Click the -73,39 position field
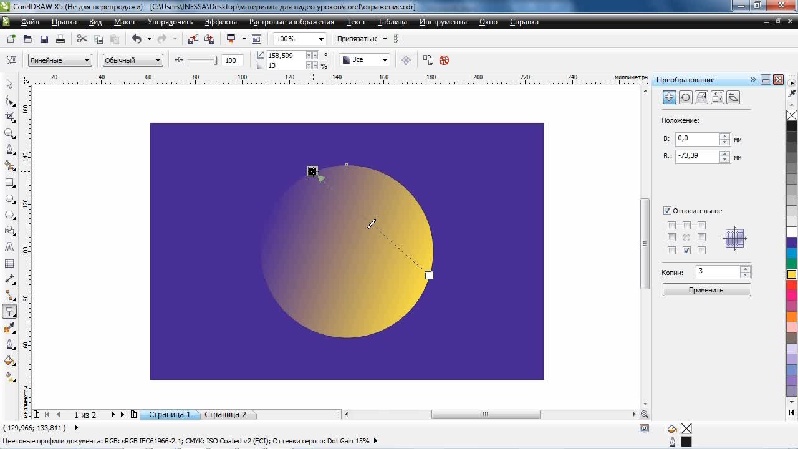The image size is (798, 449). pyautogui.click(x=697, y=156)
